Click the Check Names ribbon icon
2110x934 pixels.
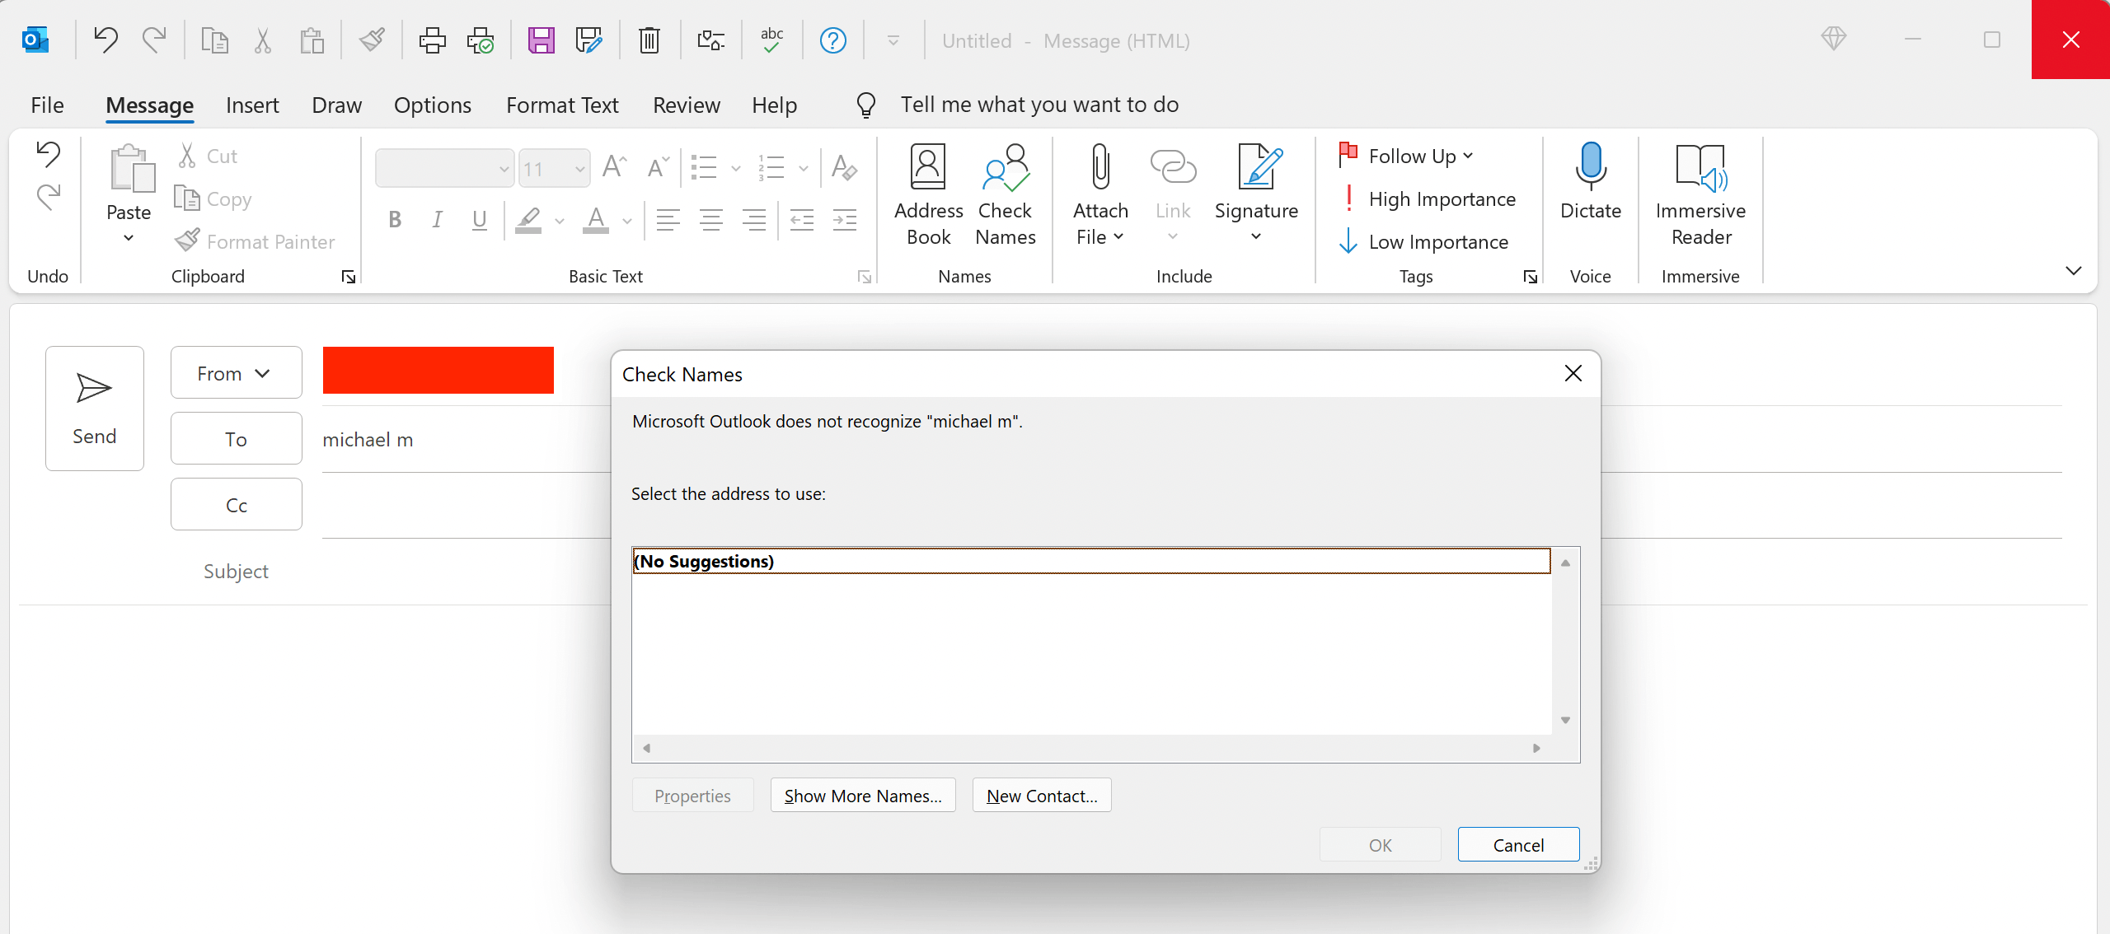click(1005, 194)
